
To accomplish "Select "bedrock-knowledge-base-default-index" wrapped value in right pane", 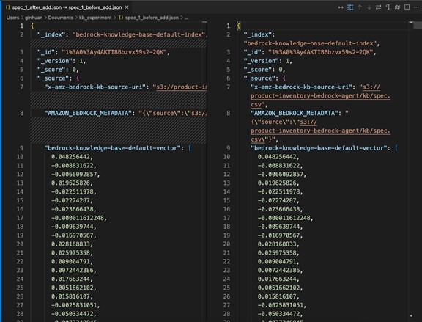I will click(310, 43).
